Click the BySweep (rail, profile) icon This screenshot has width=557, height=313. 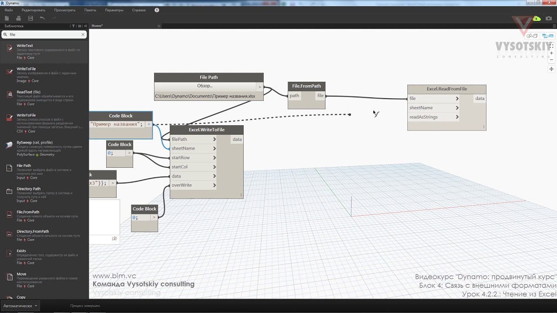[x=9, y=145]
